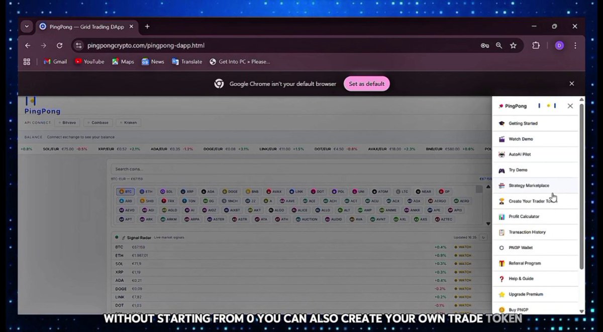Select the AUCTION coin chip
This screenshot has height=332, width=603.
point(307,219)
